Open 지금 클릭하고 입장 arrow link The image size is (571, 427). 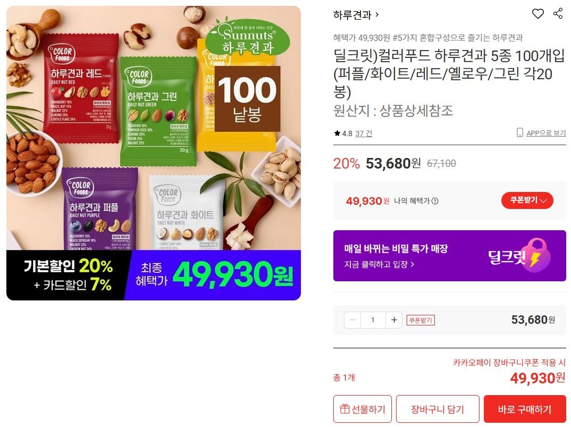point(379,264)
